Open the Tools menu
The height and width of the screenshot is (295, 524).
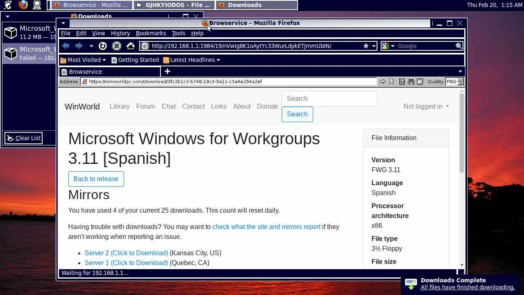[x=178, y=33]
